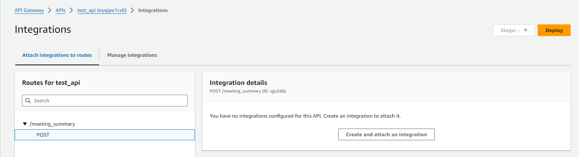Viewport: 579px width, 157px height.
Task: Click the magnifier icon in the routes search
Action: click(x=28, y=101)
